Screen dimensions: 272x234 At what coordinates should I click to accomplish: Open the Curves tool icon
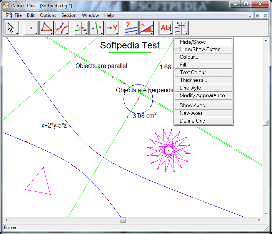coord(62,28)
